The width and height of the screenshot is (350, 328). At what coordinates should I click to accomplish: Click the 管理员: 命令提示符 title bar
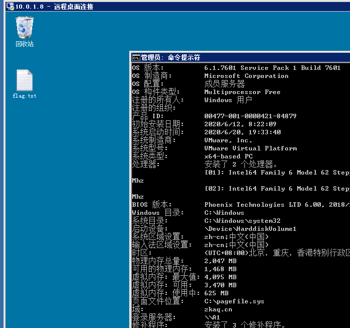[240, 58]
